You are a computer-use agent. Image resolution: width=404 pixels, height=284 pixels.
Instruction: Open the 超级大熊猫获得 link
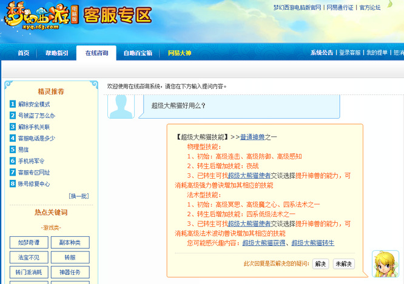(264, 243)
